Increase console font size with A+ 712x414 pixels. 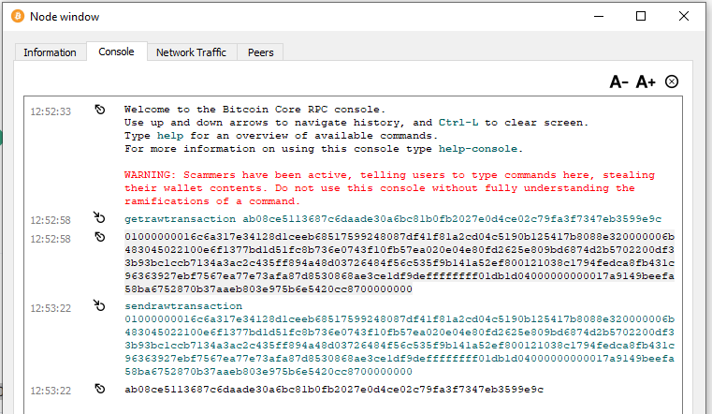pos(646,81)
